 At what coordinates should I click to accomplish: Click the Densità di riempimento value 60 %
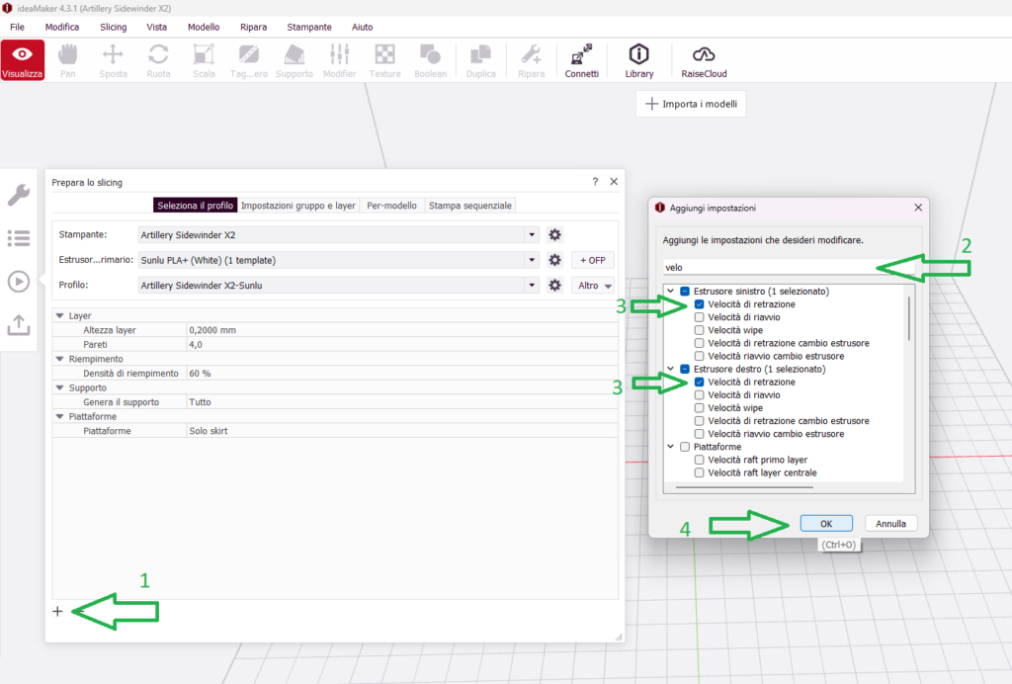pos(402,373)
